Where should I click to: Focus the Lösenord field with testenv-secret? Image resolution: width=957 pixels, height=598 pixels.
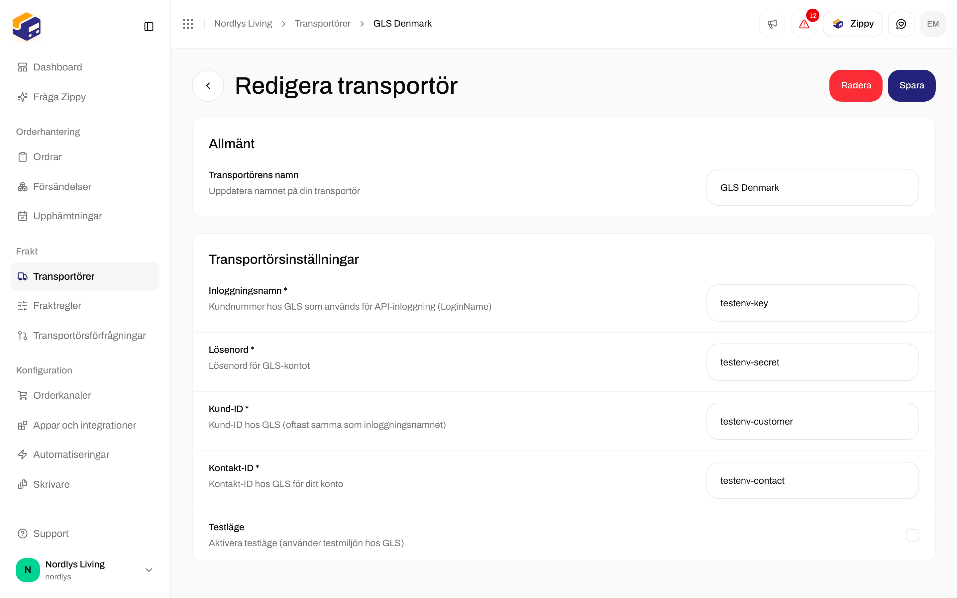(x=812, y=362)
